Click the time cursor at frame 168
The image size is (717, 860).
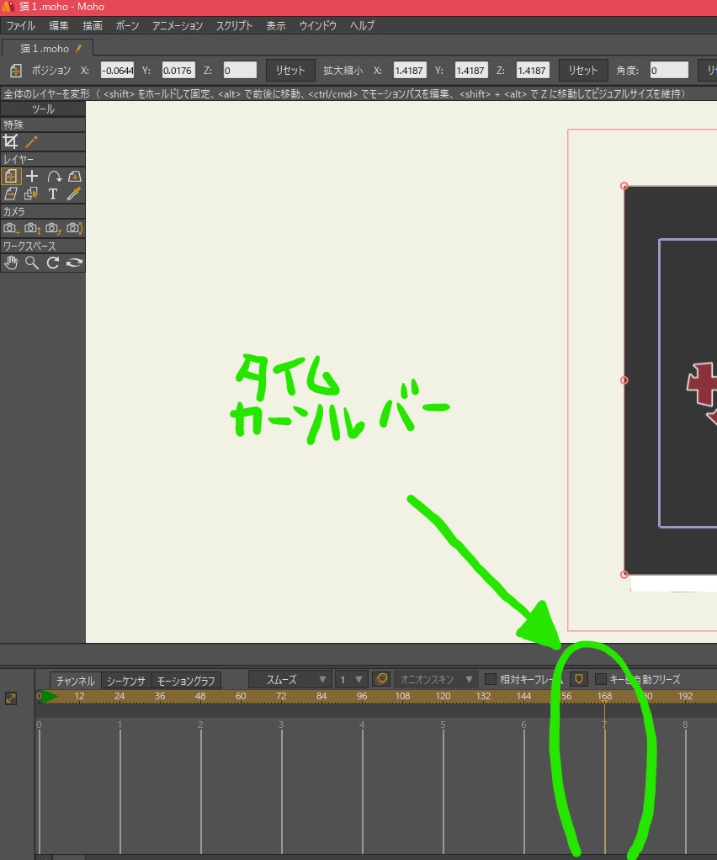point(604,703)
